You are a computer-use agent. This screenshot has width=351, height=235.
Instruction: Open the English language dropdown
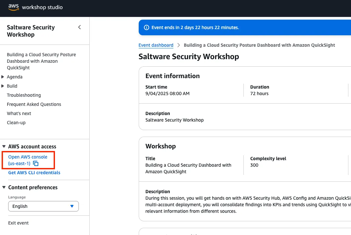coord(44,206)
